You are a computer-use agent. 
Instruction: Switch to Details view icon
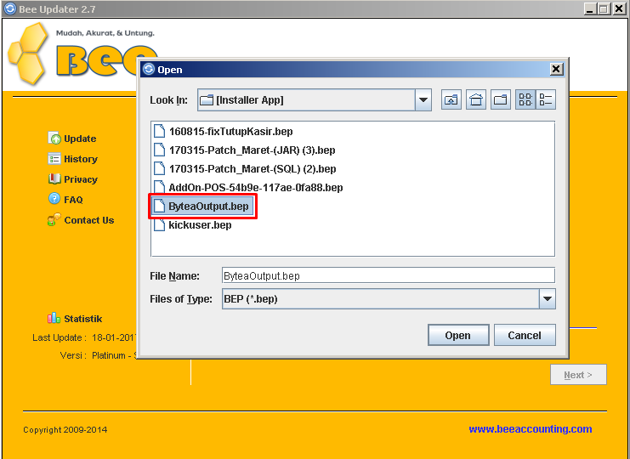[546, 99]
